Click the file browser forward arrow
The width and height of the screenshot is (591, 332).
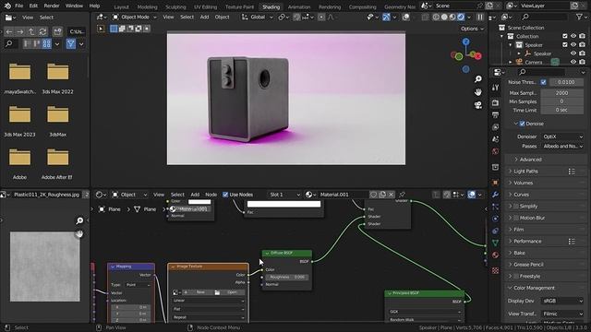pyautogui.click(x=20, y=31)
